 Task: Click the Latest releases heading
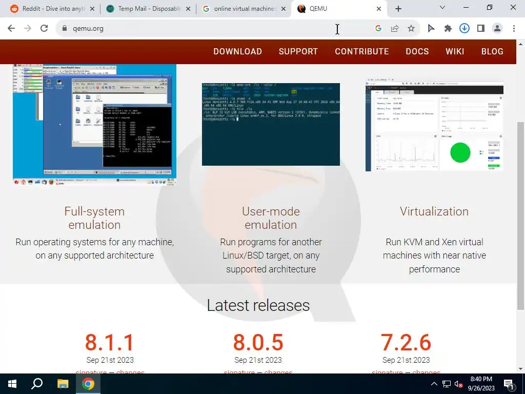pos(258,305)
